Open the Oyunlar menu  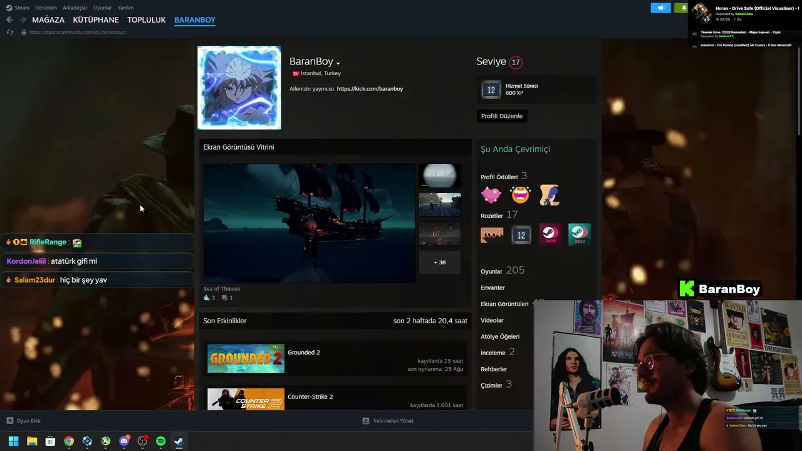click(x=102, y=8)
